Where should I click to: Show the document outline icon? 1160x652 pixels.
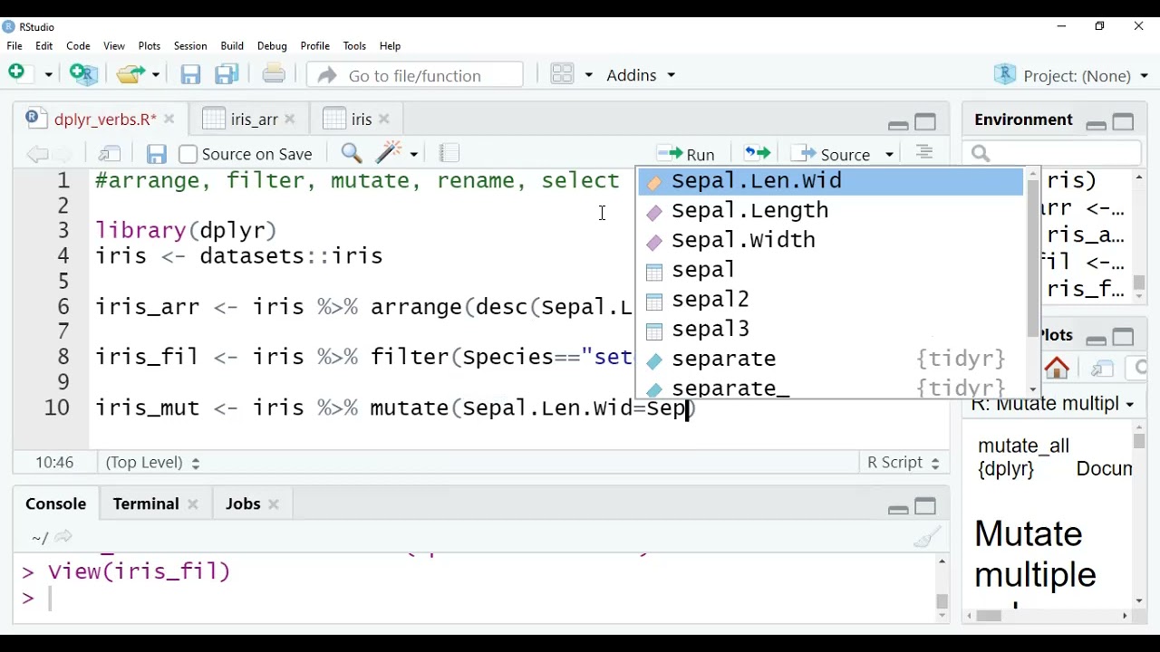[924, 153]
